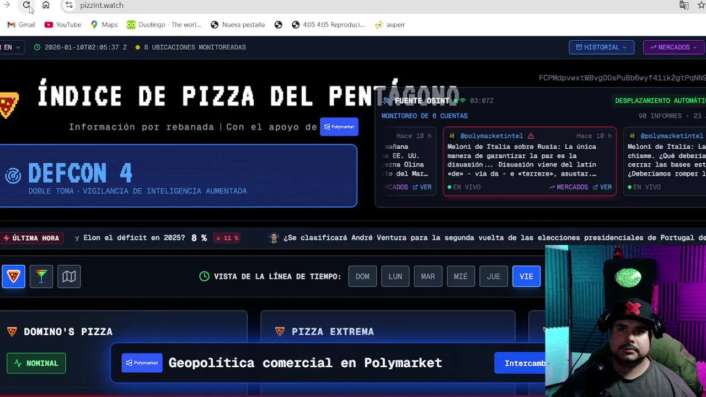Bookmark this page with star icon
The width and height of the screenshot is (706, 397).
701,5
